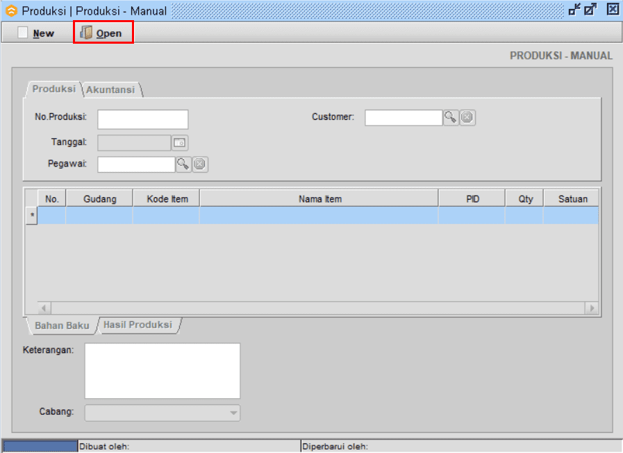Click the grid's right scroll arrow
Viewport: 623px width, 453px height.
click(x=592, y=308)
